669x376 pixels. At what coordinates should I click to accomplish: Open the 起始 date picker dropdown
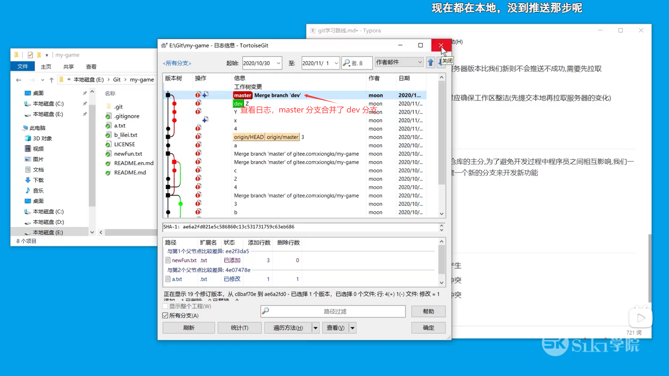278,63
